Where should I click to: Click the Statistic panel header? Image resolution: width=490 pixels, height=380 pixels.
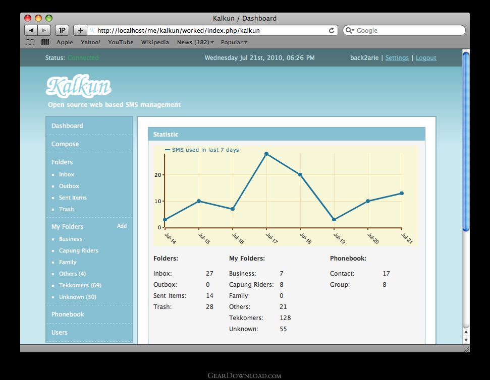tap(287, 134)
